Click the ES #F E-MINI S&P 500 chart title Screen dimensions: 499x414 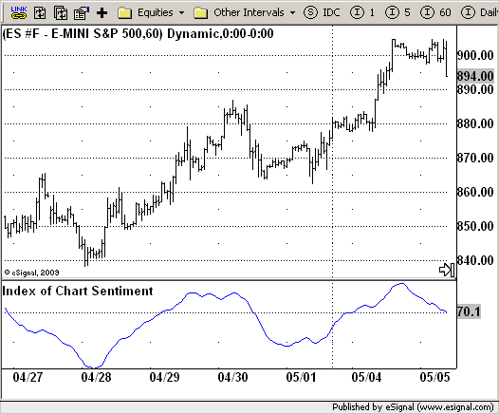click(x=138, y=34)
